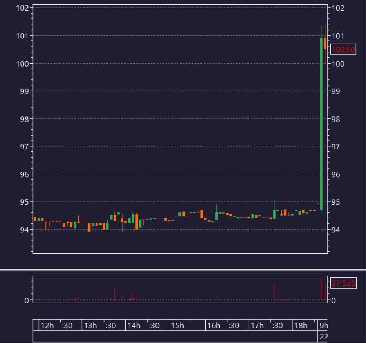Click 100 on the right price axis

tap(338, 64)
